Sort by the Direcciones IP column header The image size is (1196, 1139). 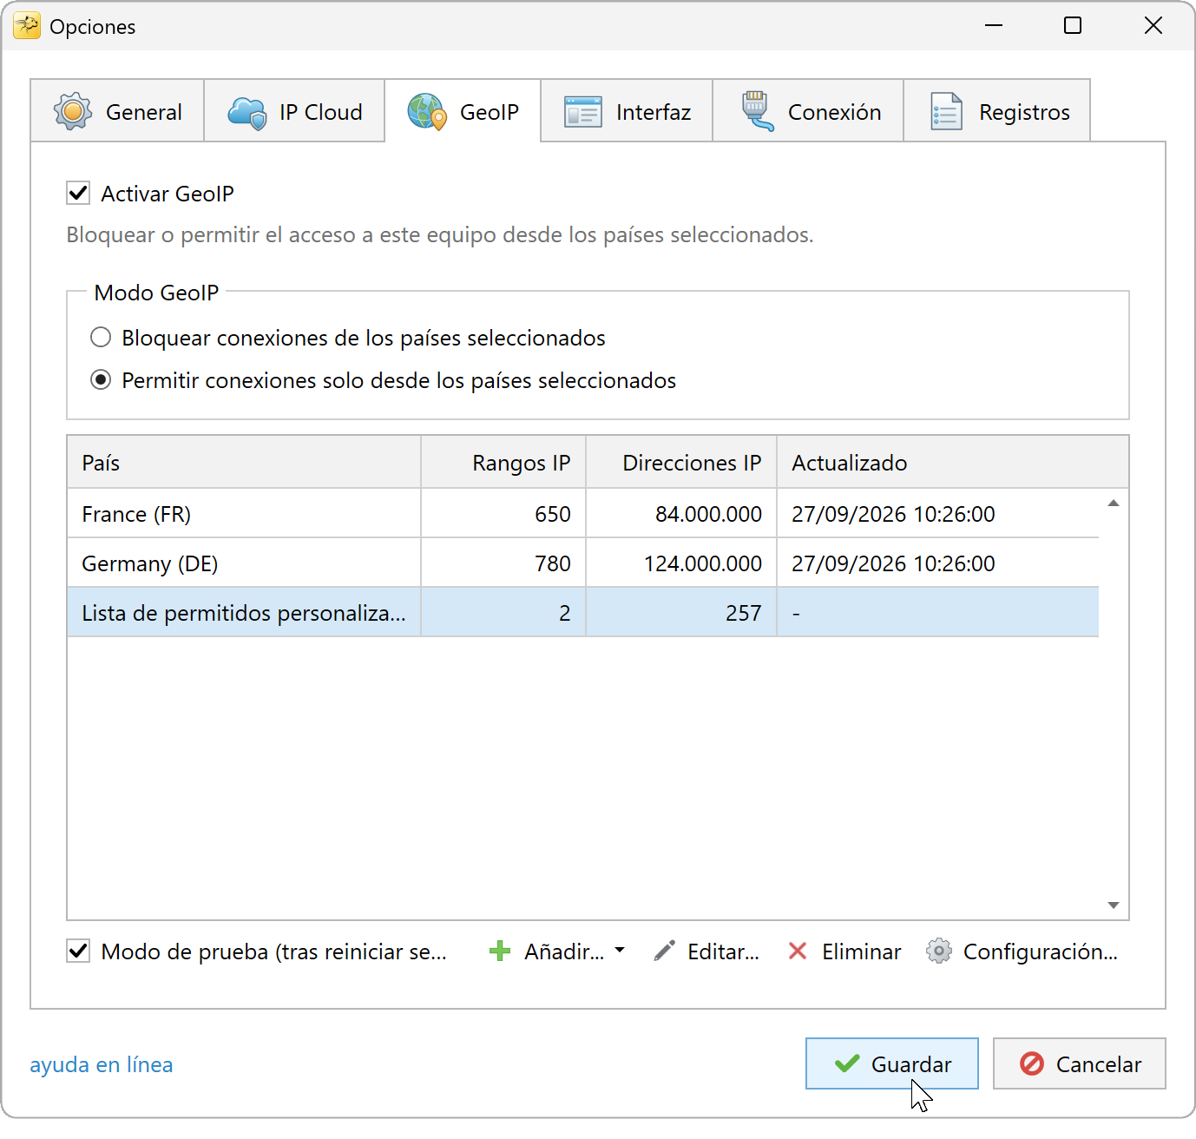pos(681,463)
